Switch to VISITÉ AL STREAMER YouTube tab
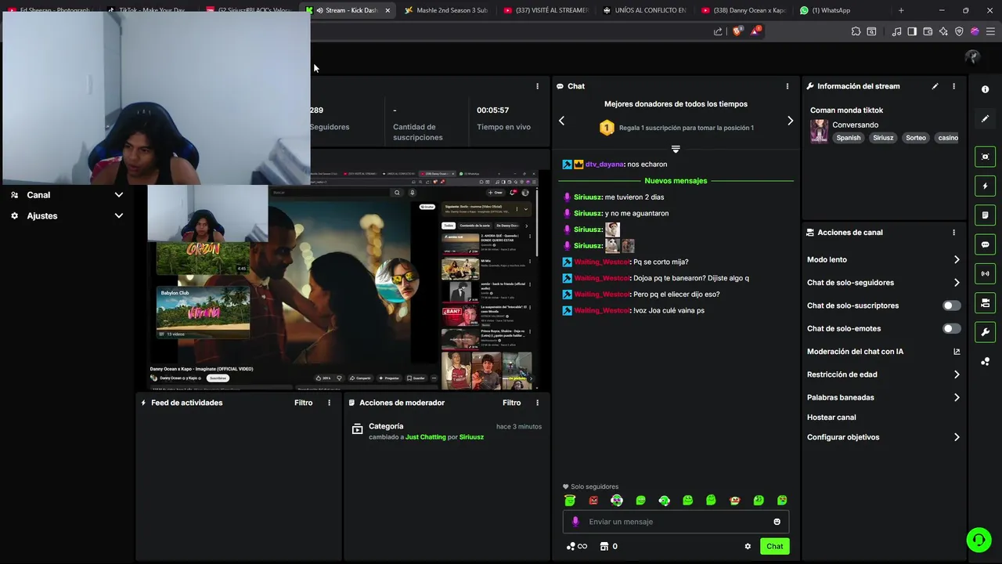The image size is (1002, 564). (x=546, y=10)
